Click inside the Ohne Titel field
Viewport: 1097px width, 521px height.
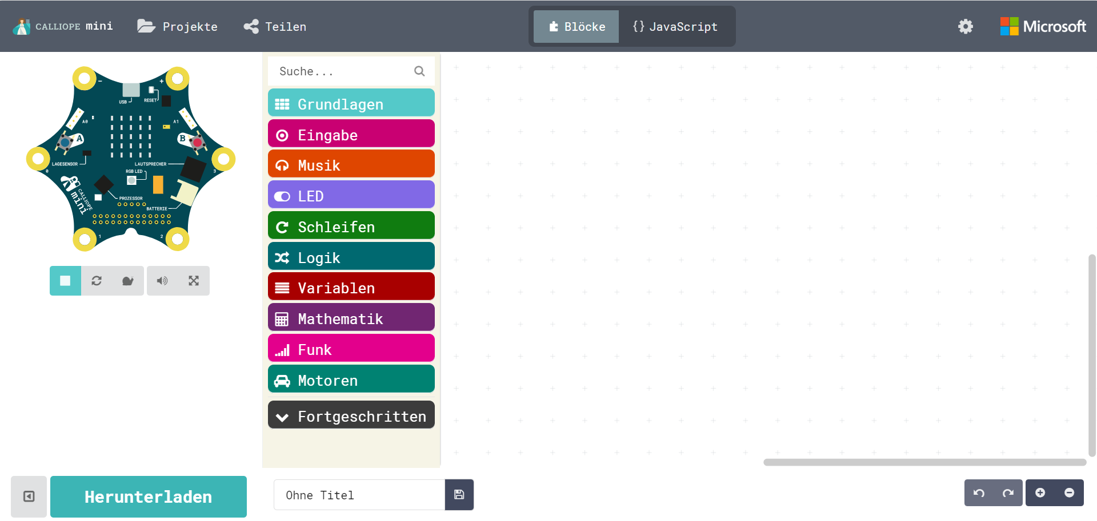(x=358, y=495)
